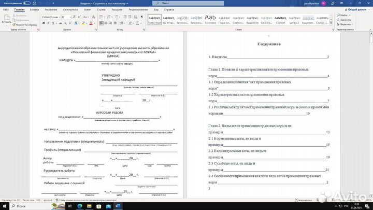Click the Save icon in title bar
The width and height of the screenshot is (373, 210).
point(35,3)
